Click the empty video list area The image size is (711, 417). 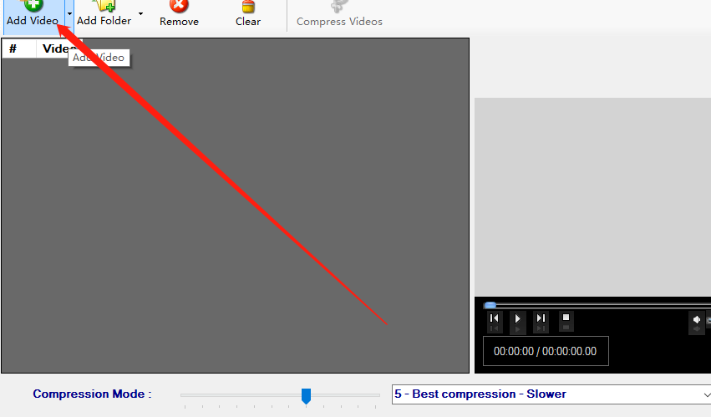point(235,215)
